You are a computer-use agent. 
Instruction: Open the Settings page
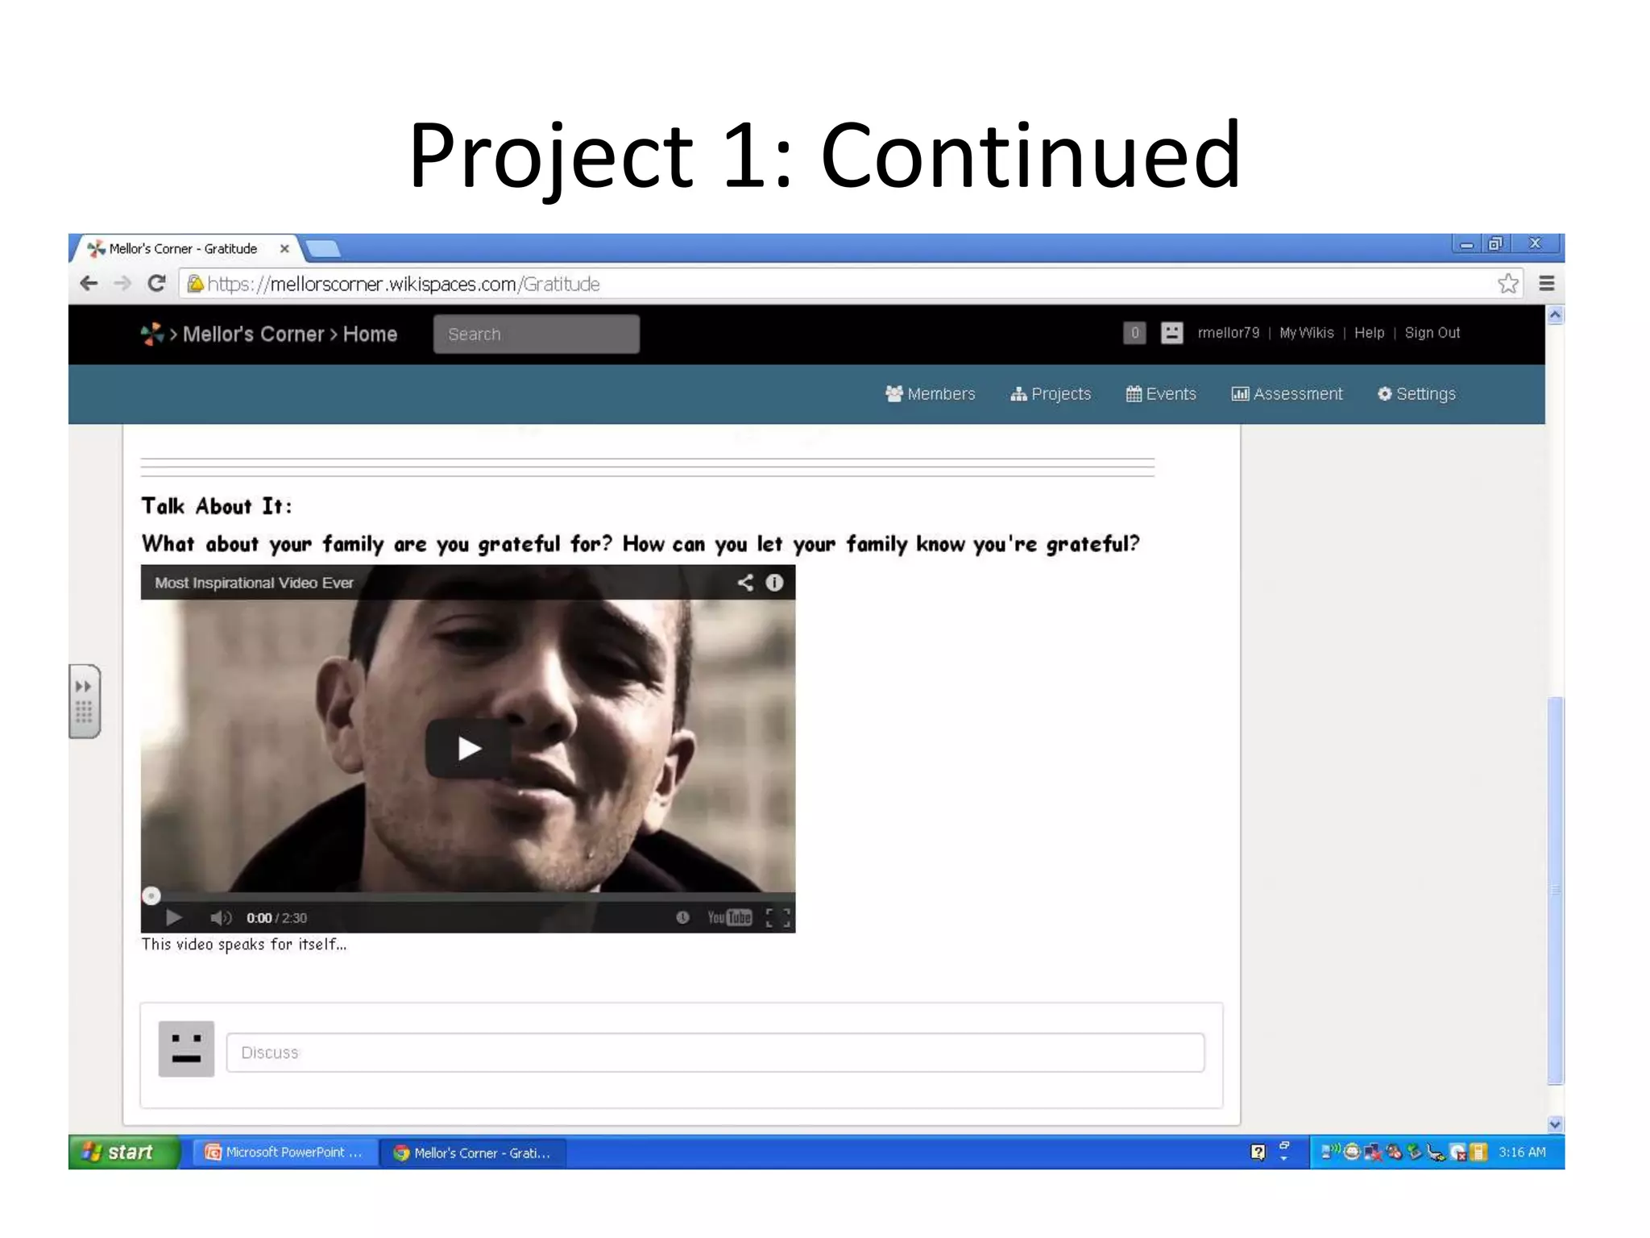pyautogui.click(x=1416, y=394)
